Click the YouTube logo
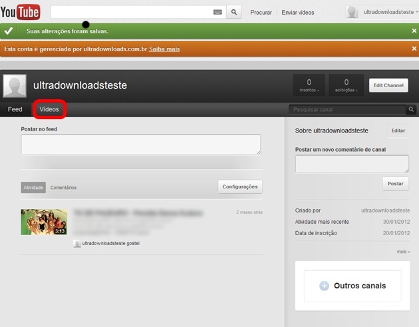The image size is (419, 327). (x=21, y=12)
